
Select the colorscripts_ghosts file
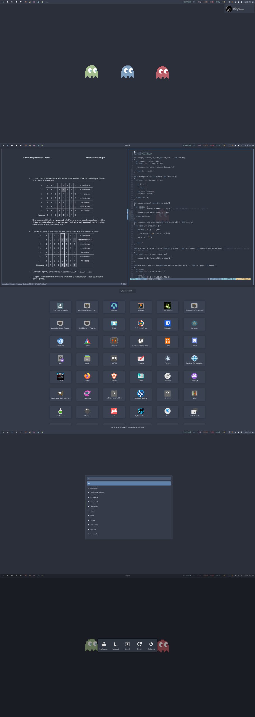129,493
